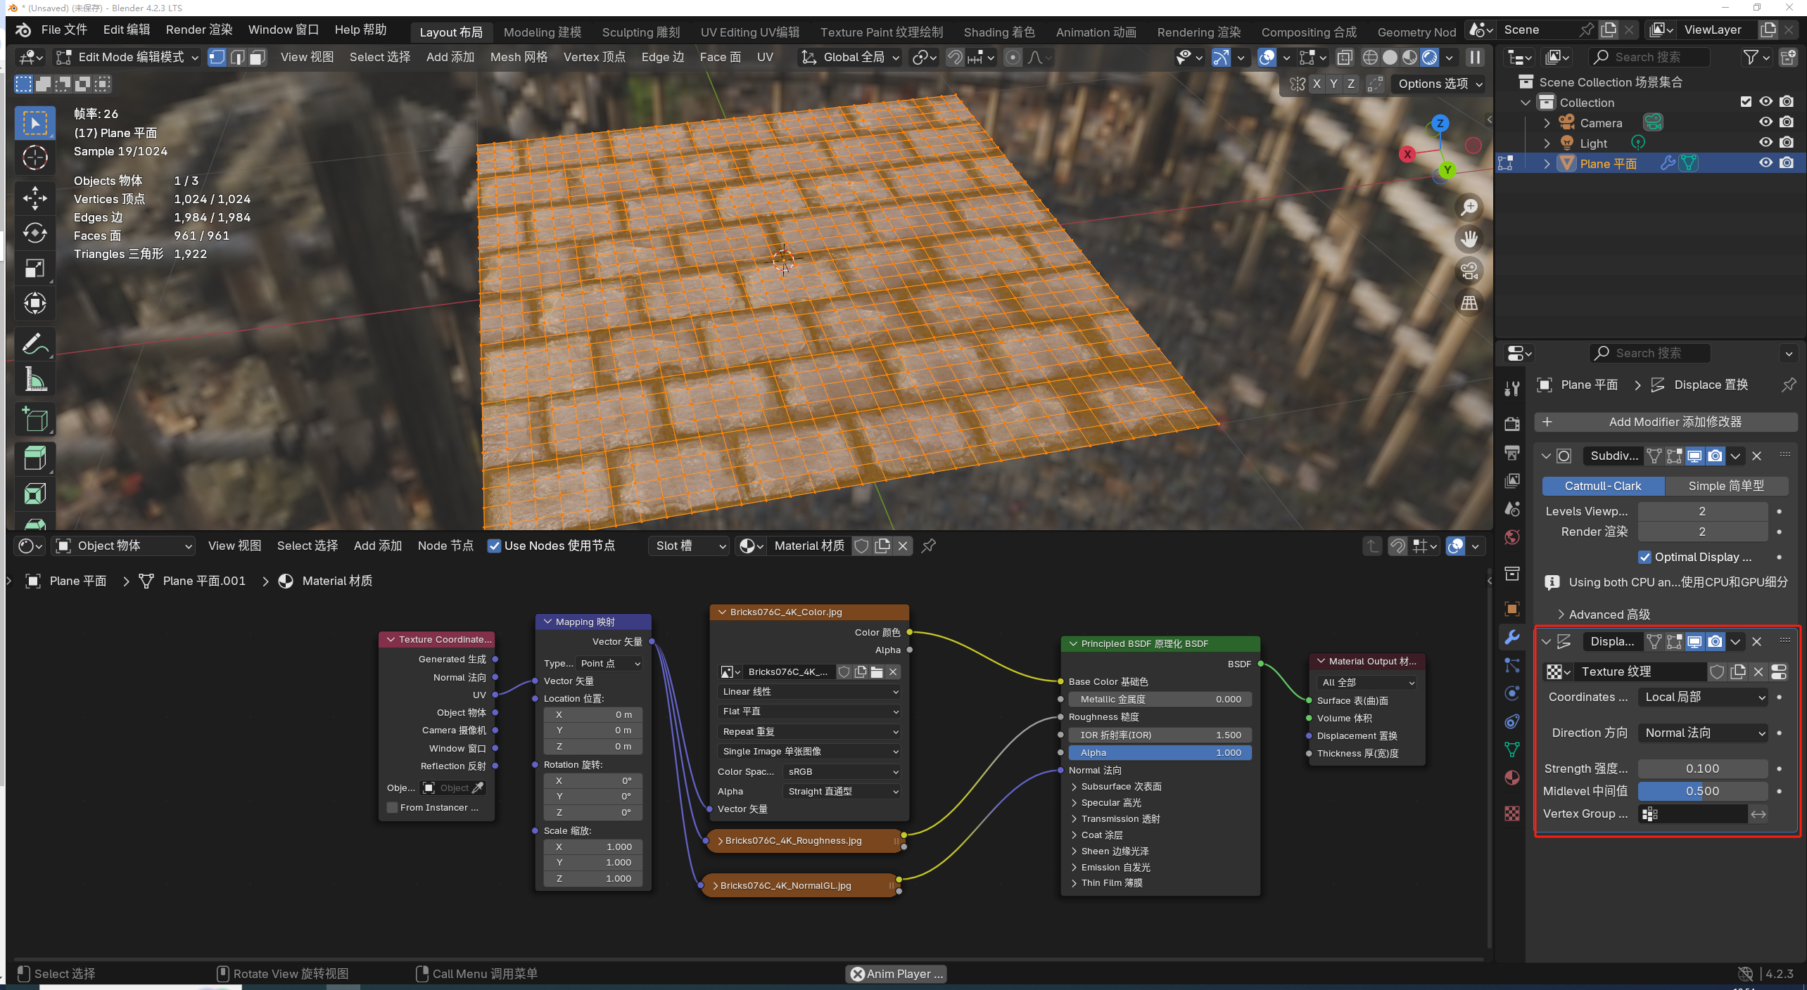1807x990 pixels.
Task: Open Coordinates Local dropdown in Displace modifier
Action: [x=1703, y=697]
